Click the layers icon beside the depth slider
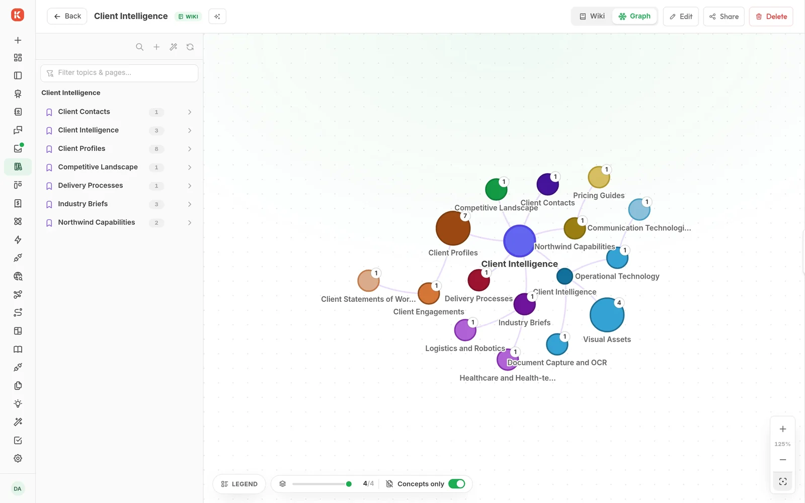Screen dimensions: 805x503 [x=283, y=484]
